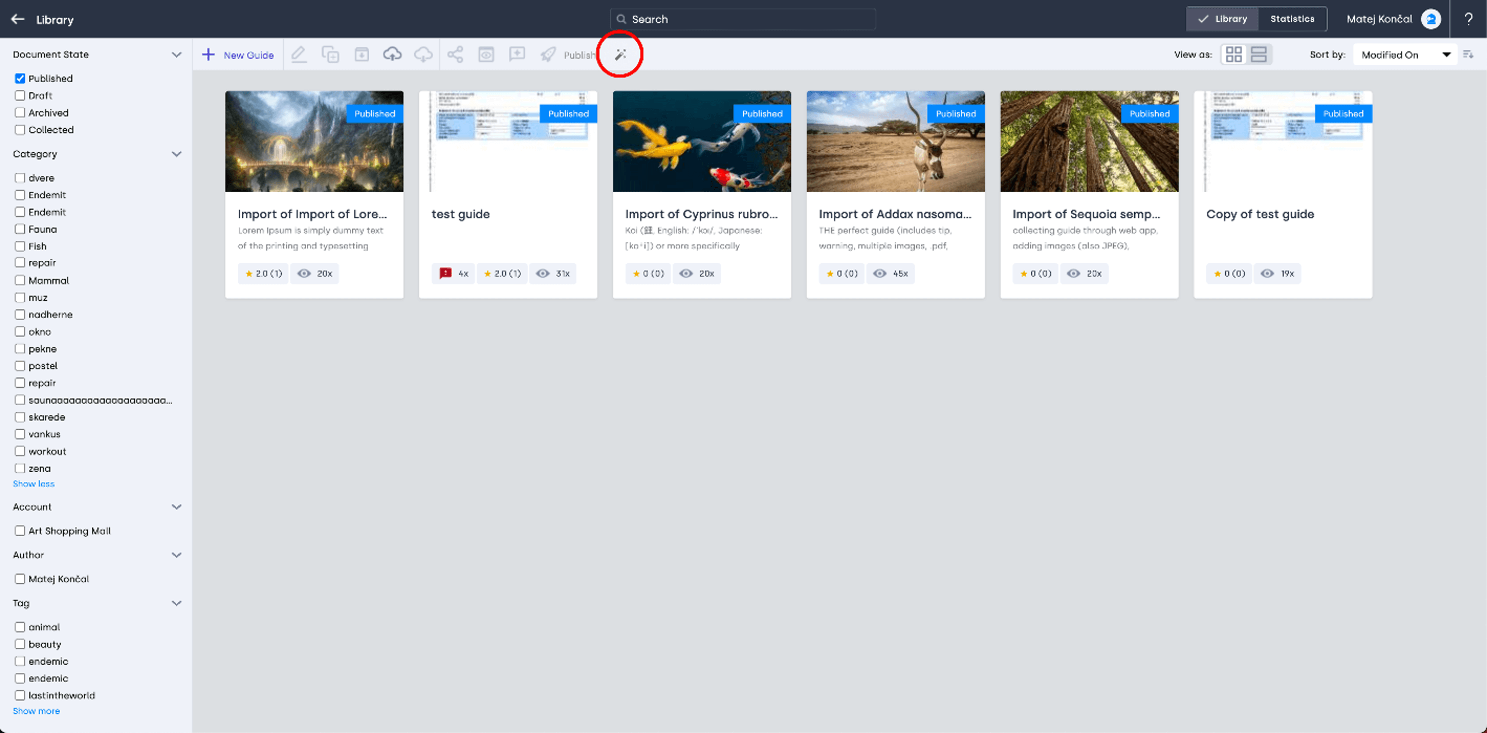The image size is (1487, 733).
Task: Click the share icon in toolbar
Action: [x=455, y=55]
